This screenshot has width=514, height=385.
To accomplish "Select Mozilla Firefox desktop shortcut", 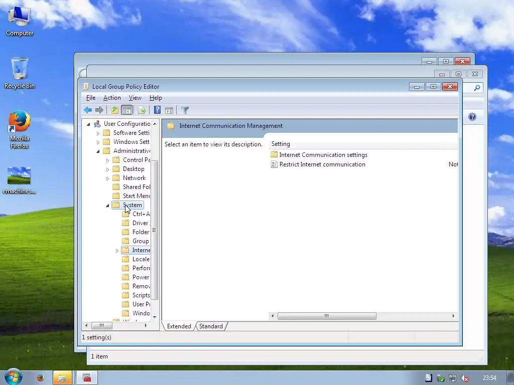I will [20, 130].
